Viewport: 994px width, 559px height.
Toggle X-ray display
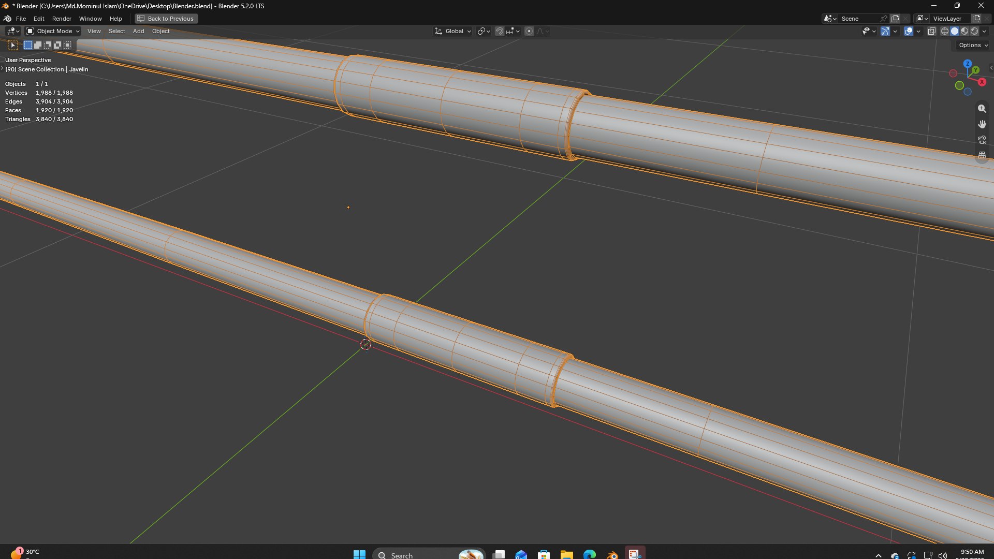[x=932, y=31]
